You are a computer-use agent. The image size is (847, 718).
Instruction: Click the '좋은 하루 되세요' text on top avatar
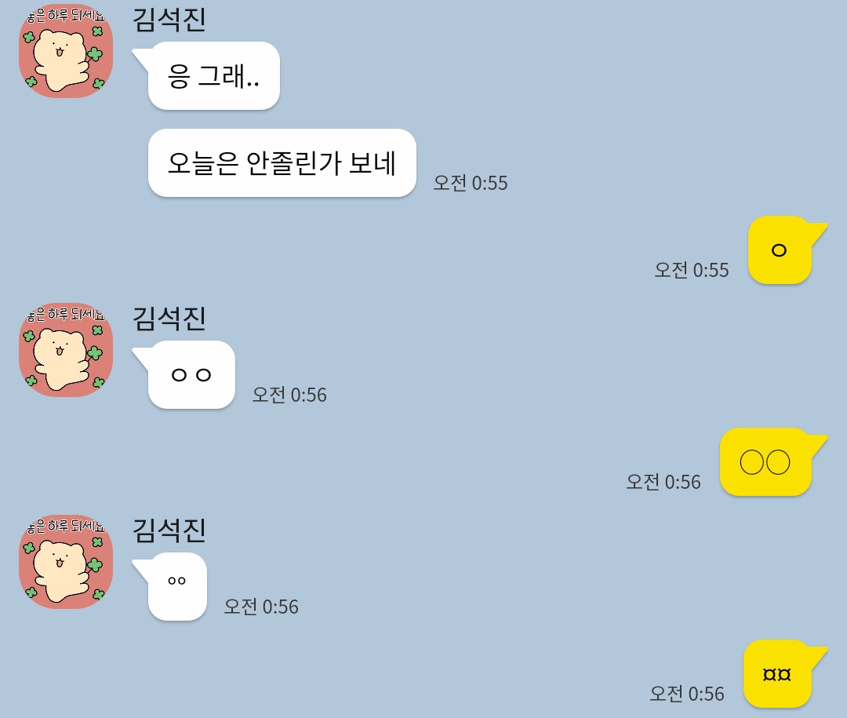point(66,16)
